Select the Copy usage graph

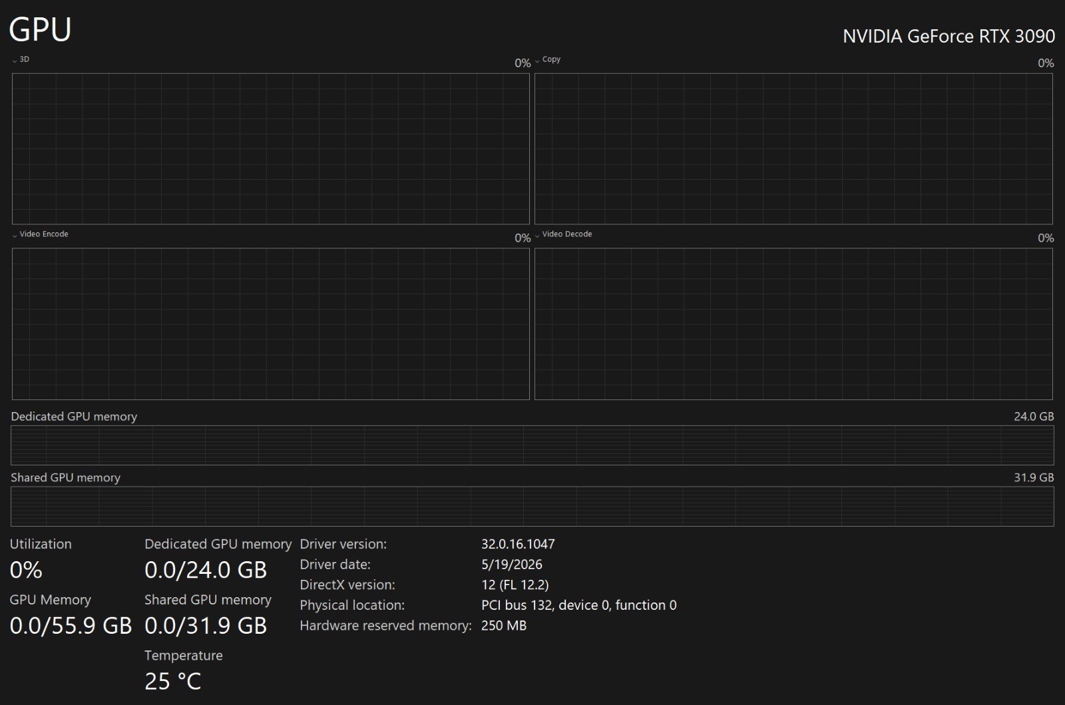[793, 148]
